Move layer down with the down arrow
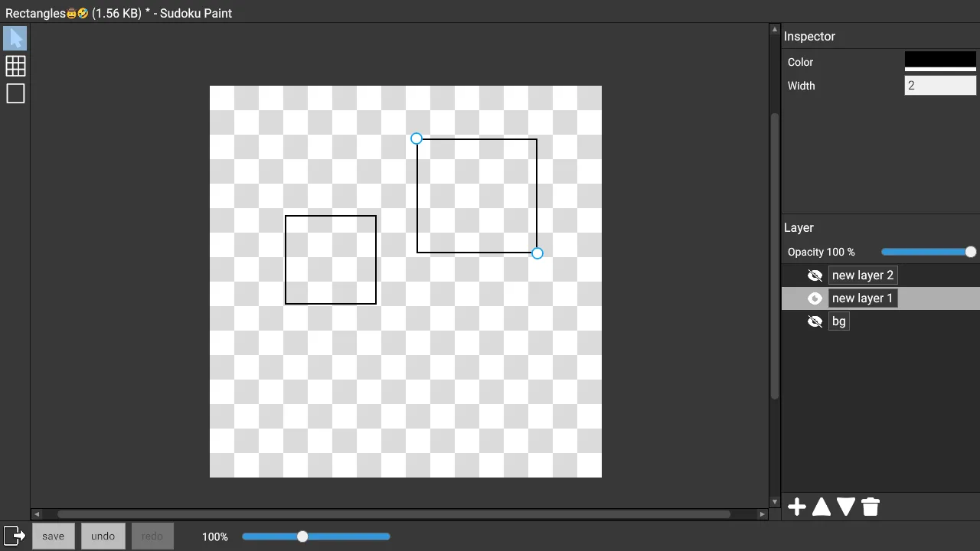 (x=846, y=507)
